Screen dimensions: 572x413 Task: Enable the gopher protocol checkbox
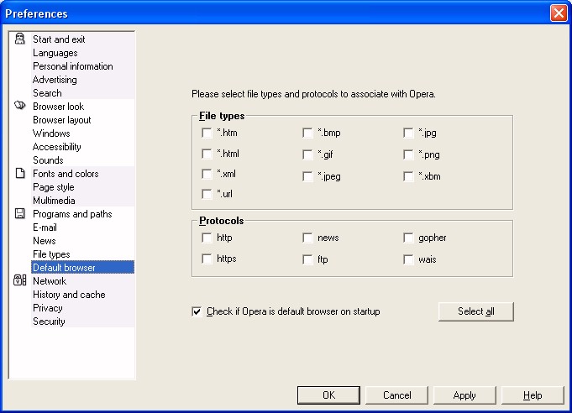pos(408,238)
